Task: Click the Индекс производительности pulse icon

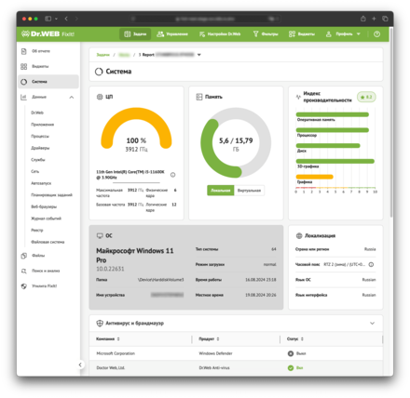Action: 298,97
